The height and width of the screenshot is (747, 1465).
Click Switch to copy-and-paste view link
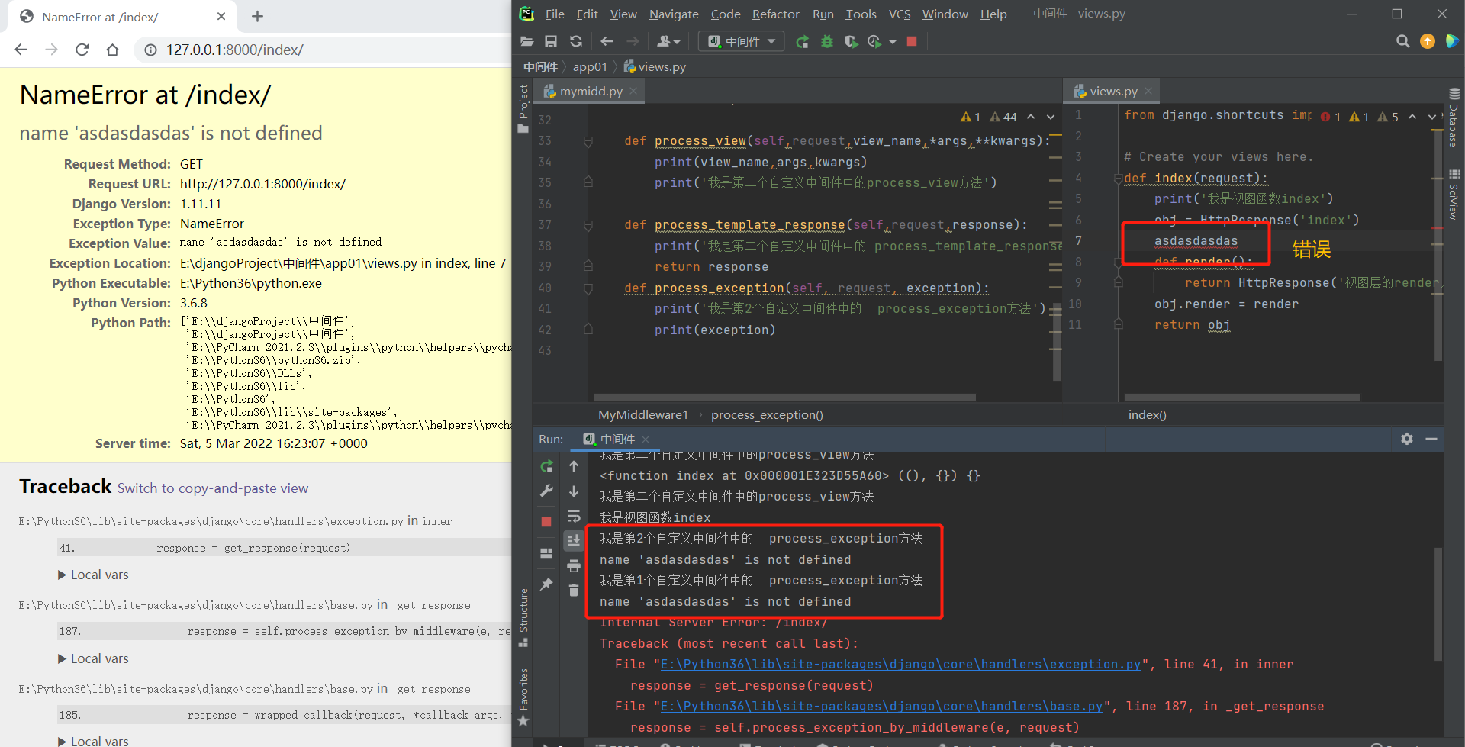tap(213, 488)
